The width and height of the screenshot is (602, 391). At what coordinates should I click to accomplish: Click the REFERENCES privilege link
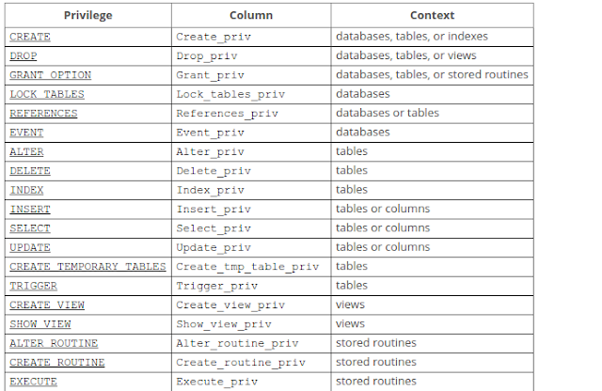coord(43,114)
